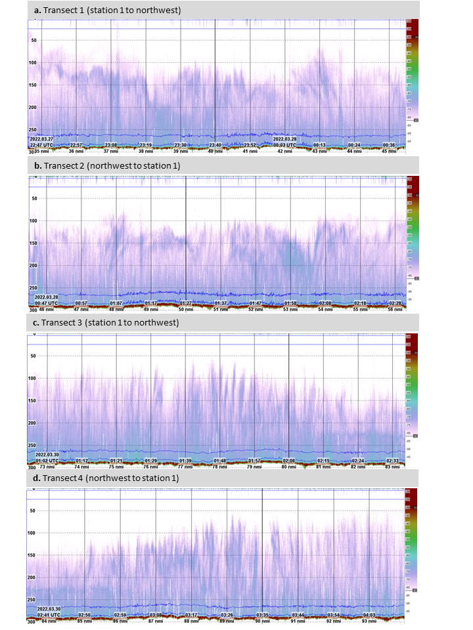Image resolution: width=473 pixels, height=630 pixels.
Task: Click the '04:03' time marker
Action: point(369,615)
